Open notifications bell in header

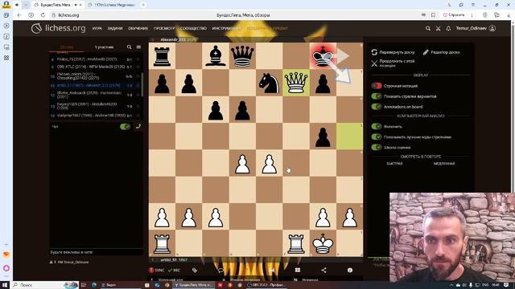(x=448, y=29)
